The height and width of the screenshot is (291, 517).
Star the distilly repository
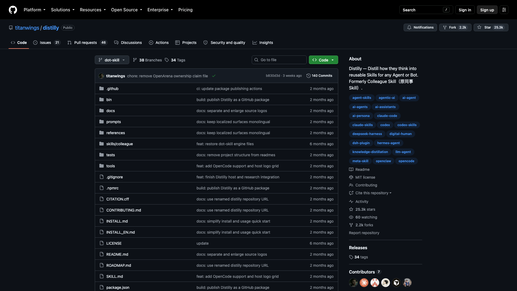coord(491,27)
